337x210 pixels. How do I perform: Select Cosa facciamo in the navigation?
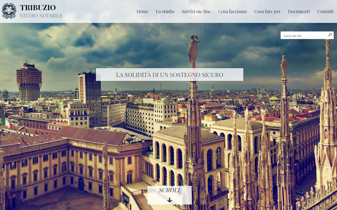(x=233, y=12)
